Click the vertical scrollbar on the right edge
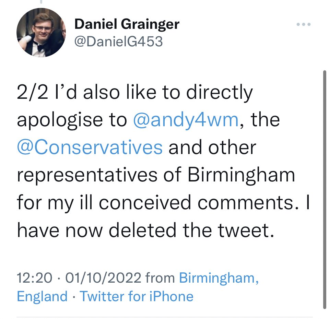329x319 pixels. (325, 189)
